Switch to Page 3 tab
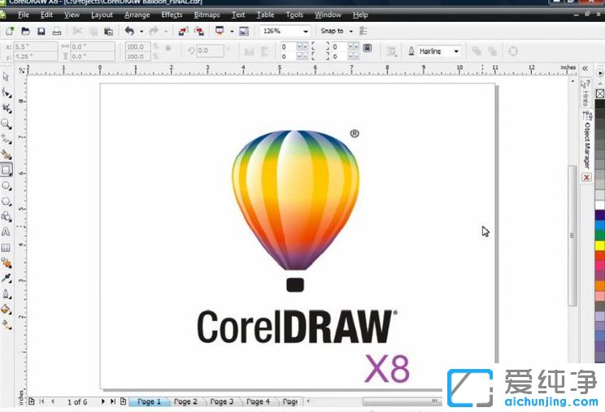The height and width of the screenshot is (412, 605). (221, 401)
